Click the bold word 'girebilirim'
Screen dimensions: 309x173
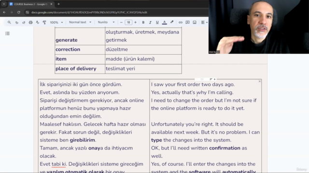pyautogui.click(x=83, y=140)
